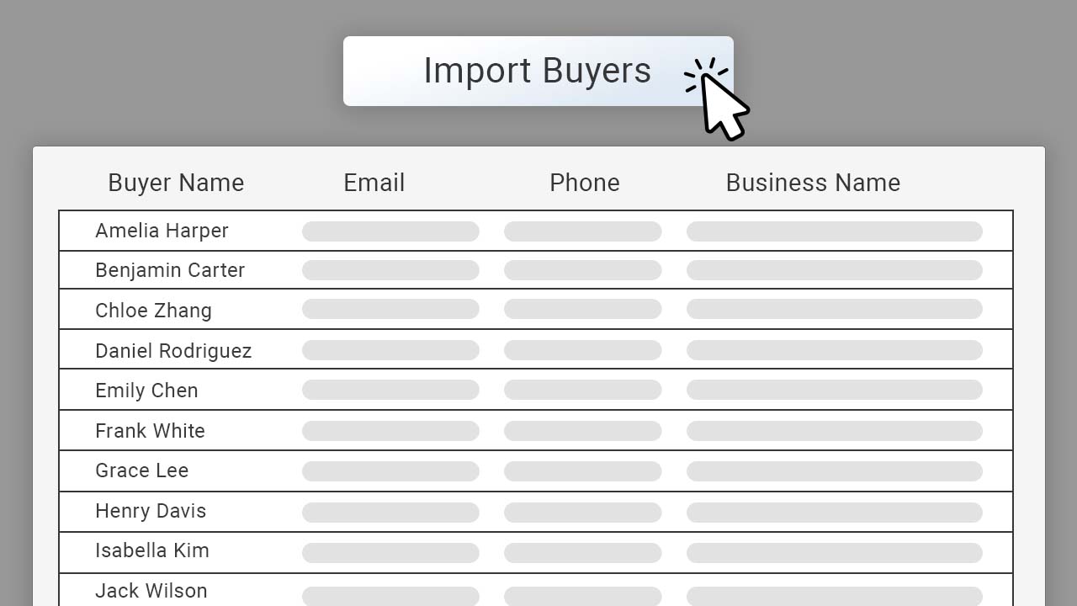Select the Daniel Rodriguez name
The height and width of the screenshot is (606, 1077).
(x=173, y=351)
